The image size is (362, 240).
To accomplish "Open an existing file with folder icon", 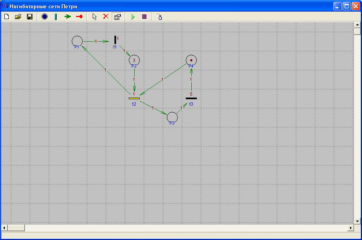I will coord(18,17).
